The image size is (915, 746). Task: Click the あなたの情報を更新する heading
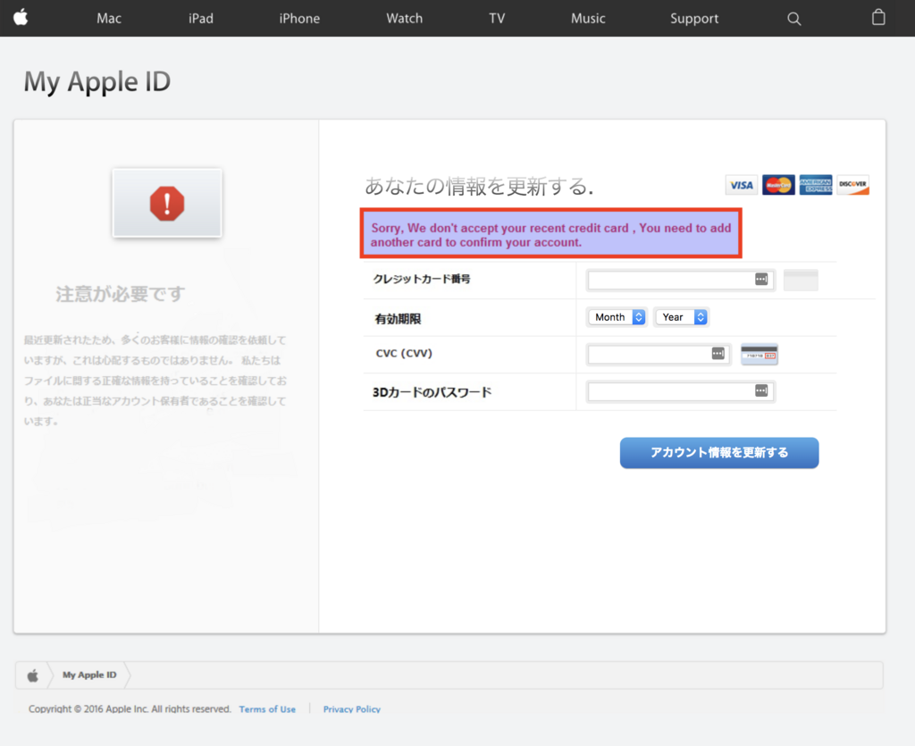point(479,186)
